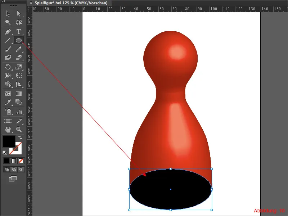The height and width of the screenshot is (216, 288).
Task: Click the ellipse bottom-right corner handle
Action: point(212,210)
